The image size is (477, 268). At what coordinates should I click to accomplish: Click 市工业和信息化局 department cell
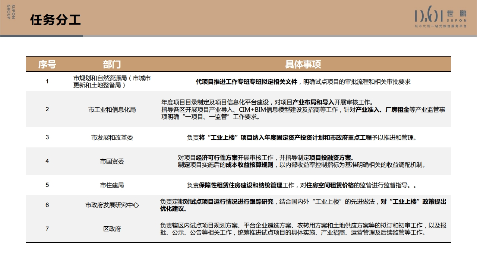[x=112, y=109]
